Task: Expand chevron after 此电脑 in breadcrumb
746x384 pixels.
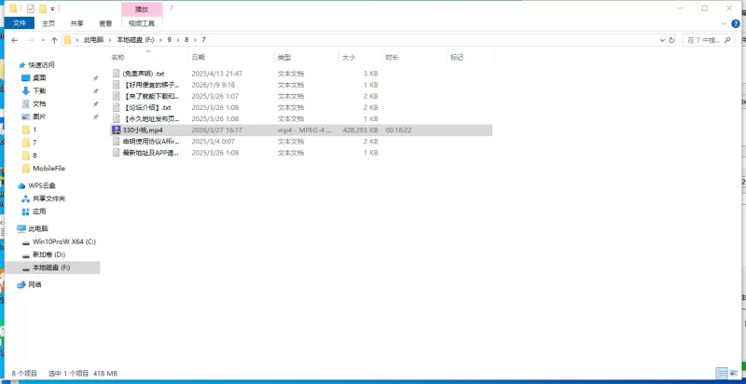Action: click(x=110, y=40)
